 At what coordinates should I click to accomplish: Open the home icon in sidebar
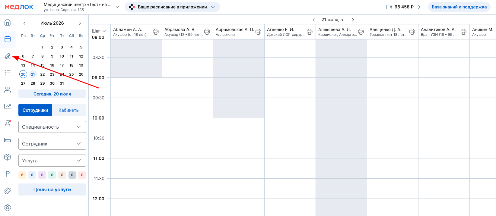pyautogui.click(x=8, y=22)
